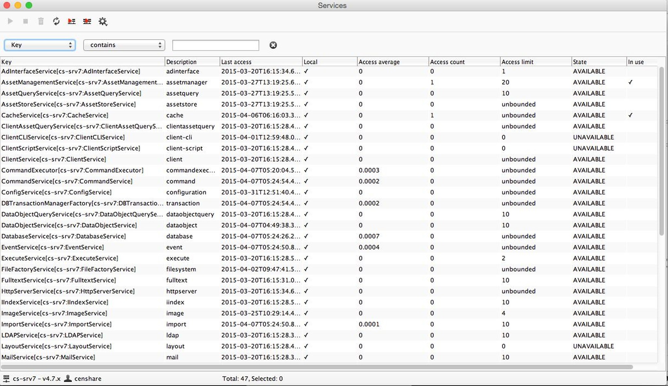Refresh the services list

tap(56, 21)
